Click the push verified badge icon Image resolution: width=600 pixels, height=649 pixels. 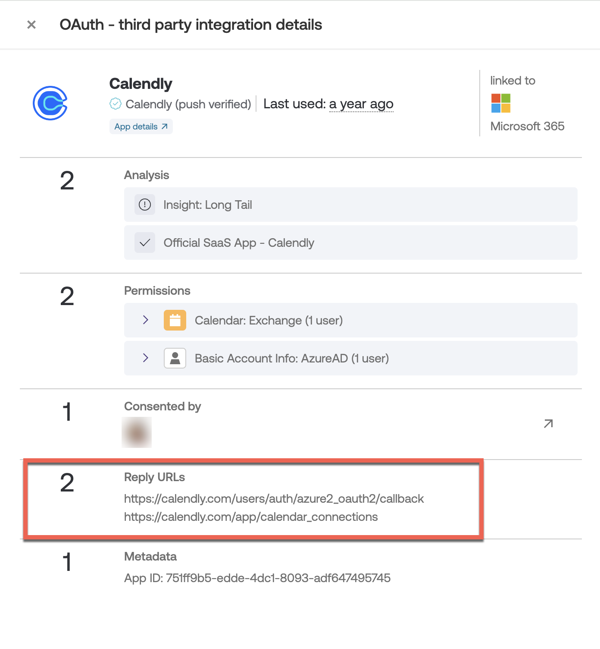pyautogui.click(x=116, y=104)
